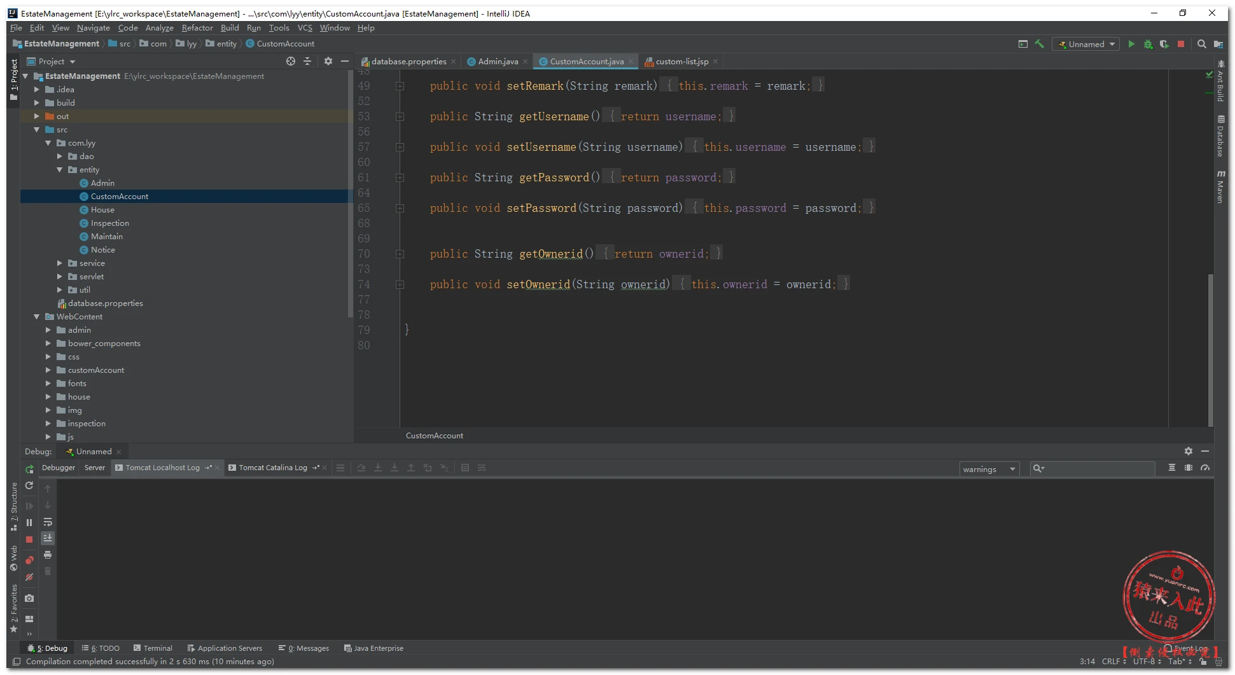Viewport: 1235px width, 675px height.
Task: Build the project with the hammer icon
Action: [x=1040, y=45]
